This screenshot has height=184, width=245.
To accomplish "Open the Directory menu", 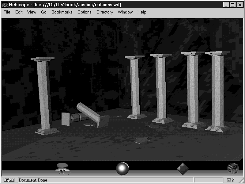I will tap(105, 12).
